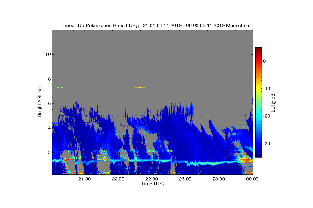Click the 00:00 time tick label
Viewport: 313px width, 208px height.
(x=252, y=179)
